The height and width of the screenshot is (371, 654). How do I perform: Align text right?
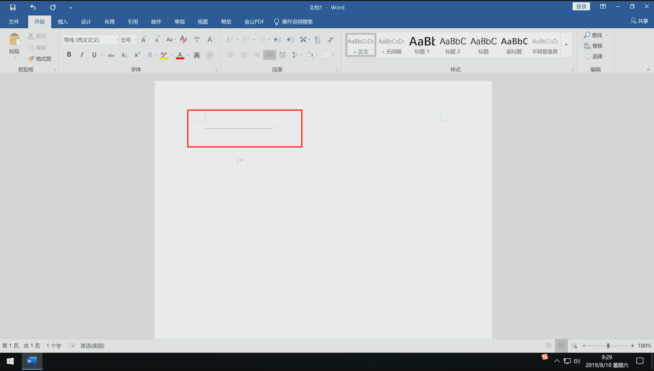[257, 55]
